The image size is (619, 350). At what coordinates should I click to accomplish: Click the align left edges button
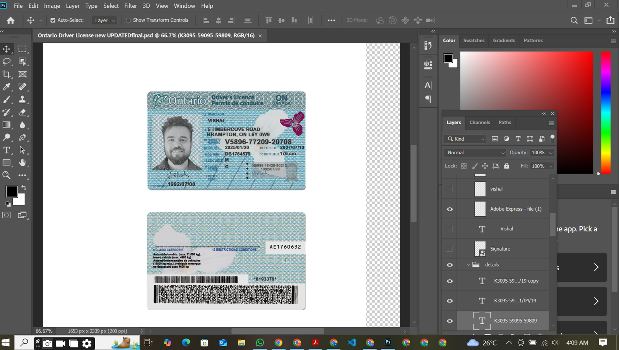[206, 20]
